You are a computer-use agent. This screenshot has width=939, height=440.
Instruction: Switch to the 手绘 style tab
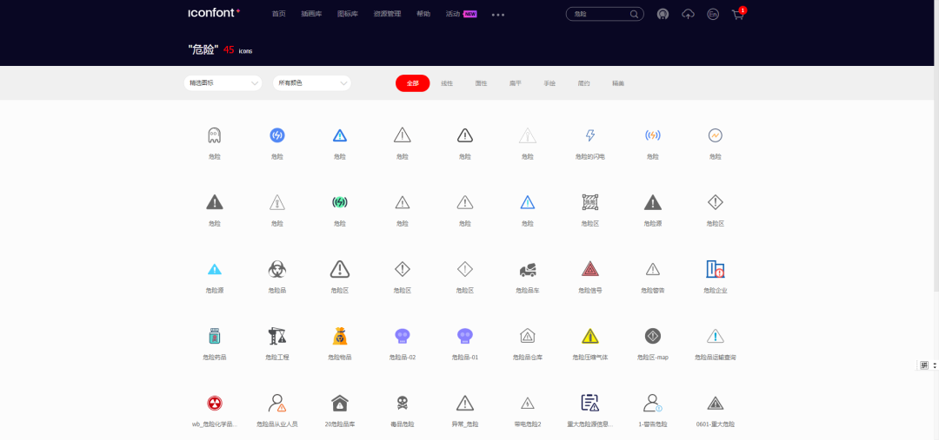pyautogui.click(x=549, y=83)
